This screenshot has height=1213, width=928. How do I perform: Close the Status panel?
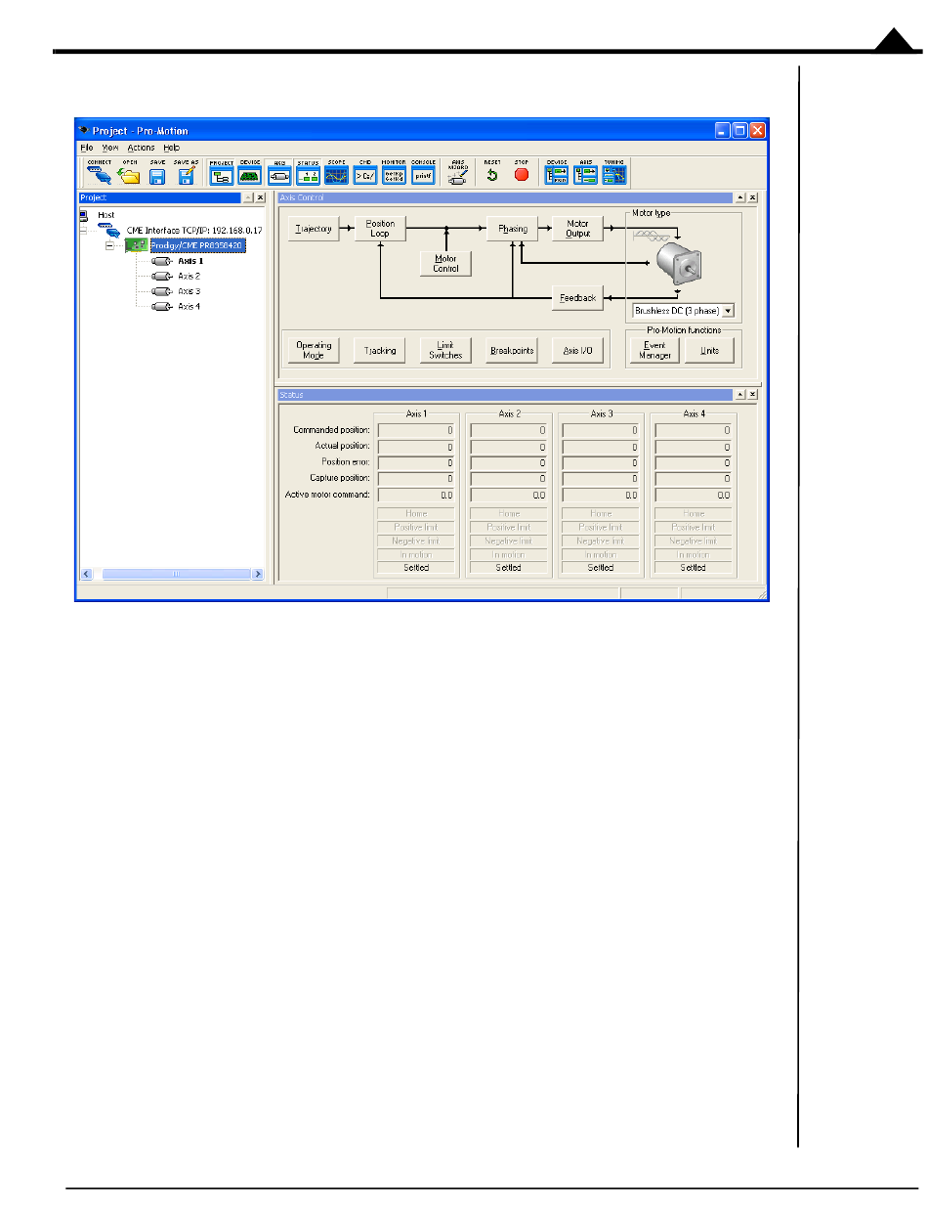click(x=753, y=394)
